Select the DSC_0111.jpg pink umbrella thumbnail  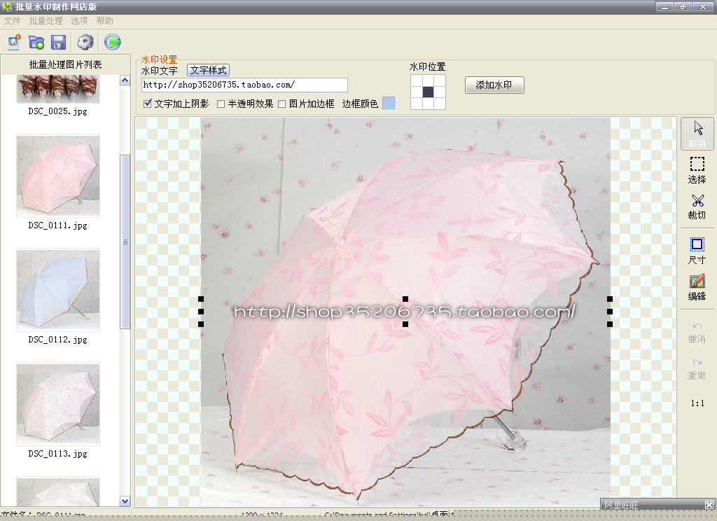[58, 176]
